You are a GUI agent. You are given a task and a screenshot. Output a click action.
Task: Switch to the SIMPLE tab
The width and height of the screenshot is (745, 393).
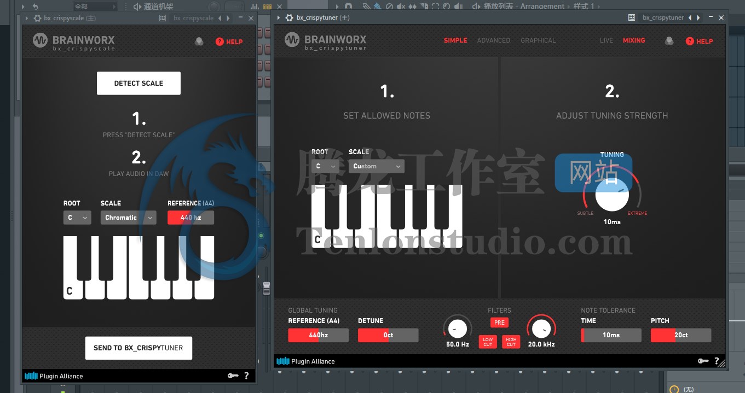tap(455, 40)
